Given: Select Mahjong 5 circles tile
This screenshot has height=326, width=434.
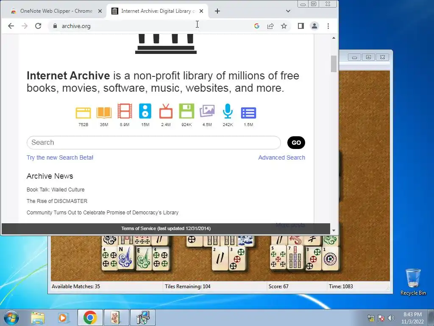Looking at the screenshot, I should pyautogui.click(x=278, y=257).
